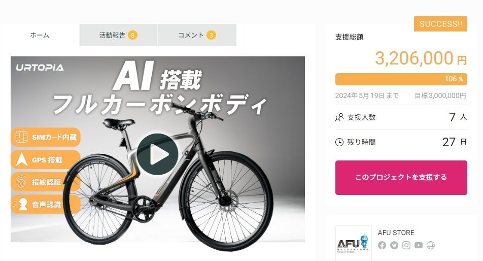Open AFU STORE's YouTube icon

418,245
